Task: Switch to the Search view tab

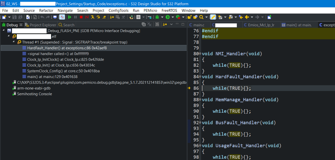Action: (66, 25)
